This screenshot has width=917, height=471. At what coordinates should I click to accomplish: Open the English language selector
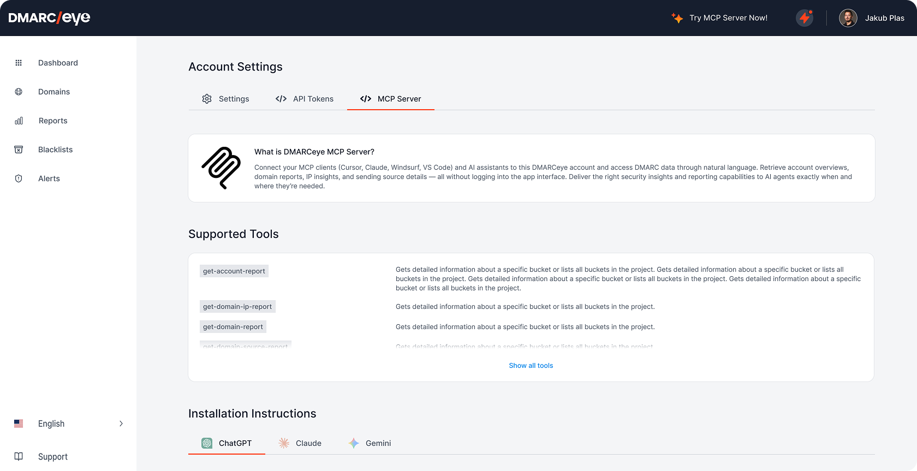(x=51, y=424)
